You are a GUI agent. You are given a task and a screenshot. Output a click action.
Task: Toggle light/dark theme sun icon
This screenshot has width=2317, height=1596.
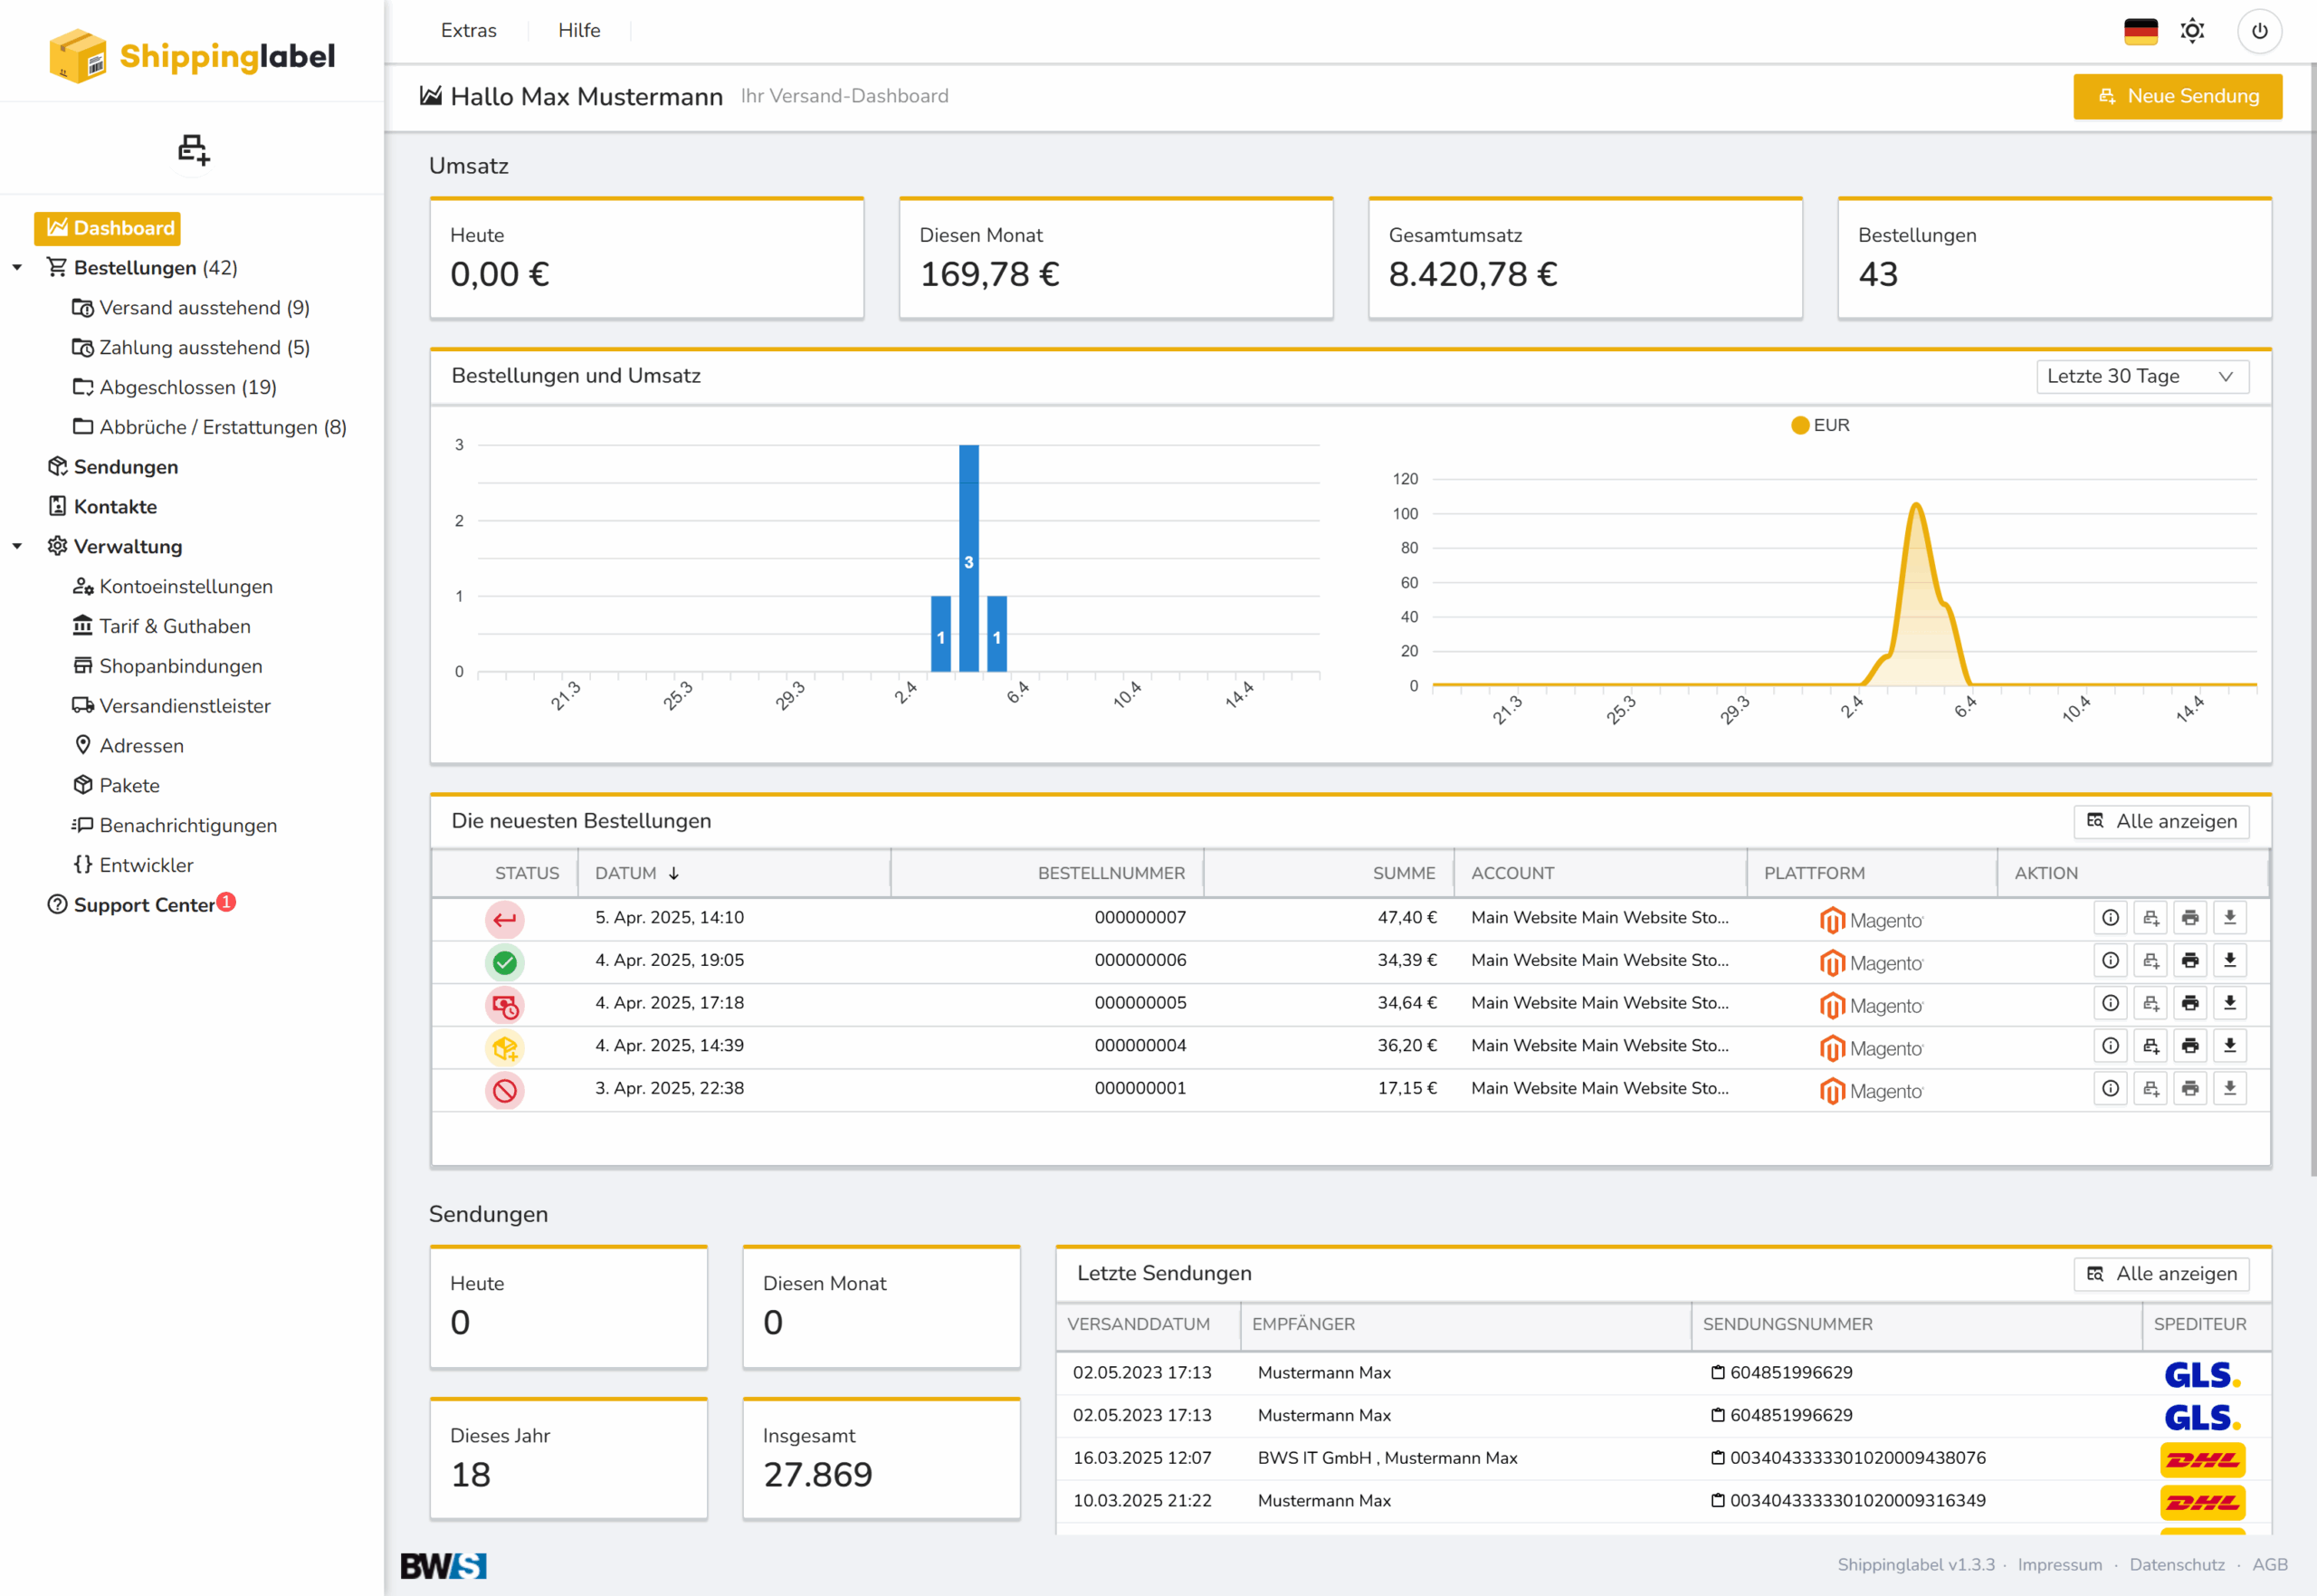pyautogui.click(x=2192, y=31)
